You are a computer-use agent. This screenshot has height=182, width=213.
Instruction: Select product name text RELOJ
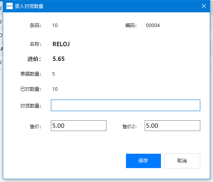(x=61, y=44)
